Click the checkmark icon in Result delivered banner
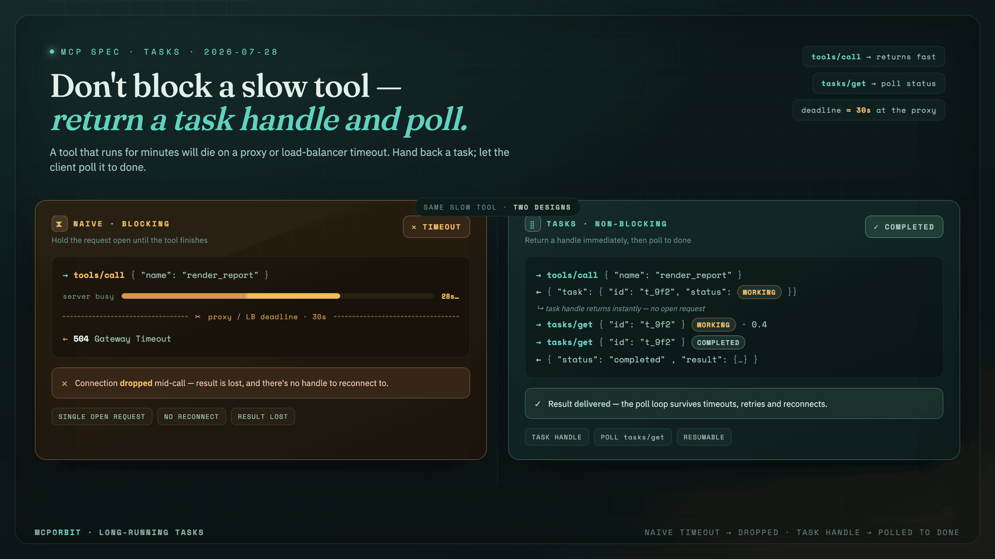 538,403
